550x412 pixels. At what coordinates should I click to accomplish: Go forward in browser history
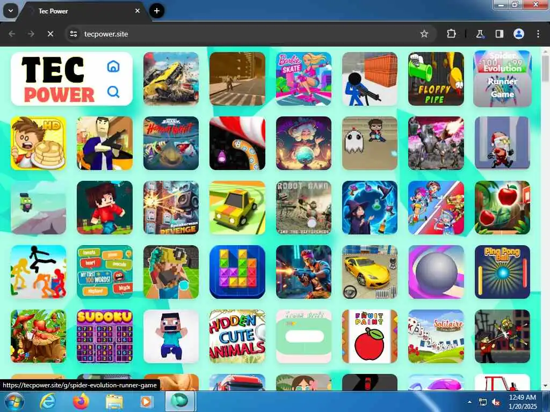pos(31,34)
